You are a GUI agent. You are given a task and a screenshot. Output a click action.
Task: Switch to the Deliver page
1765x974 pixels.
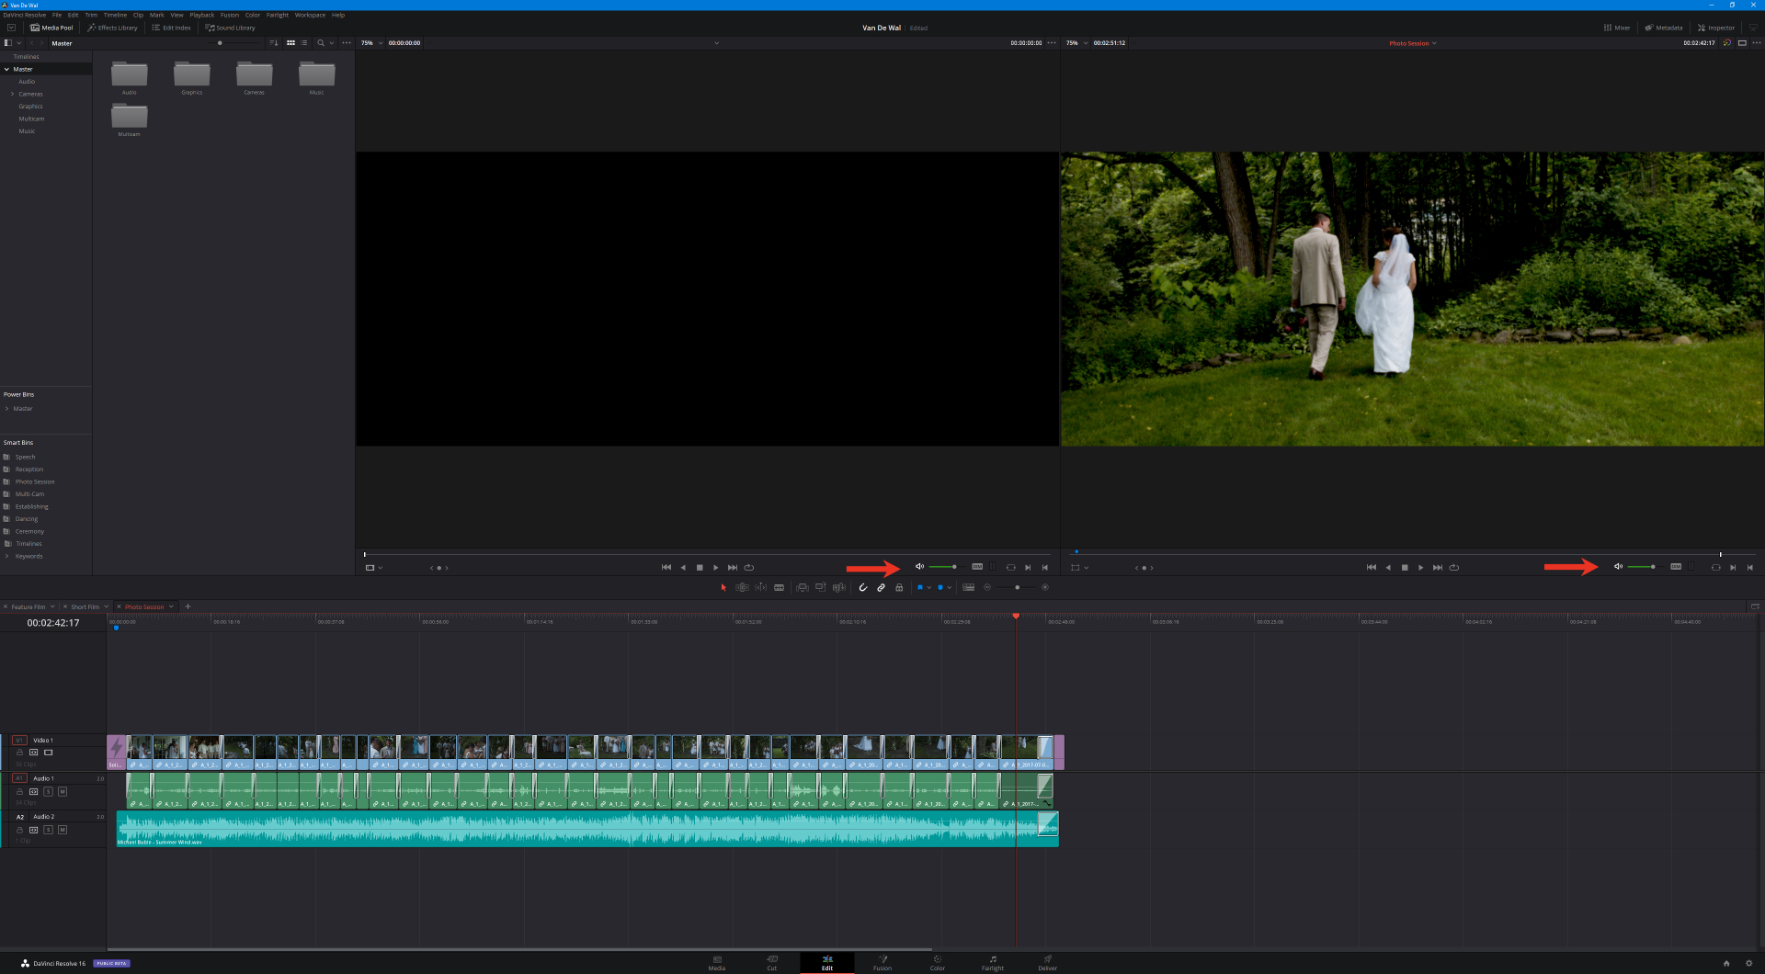click(x=1048, y=962)
